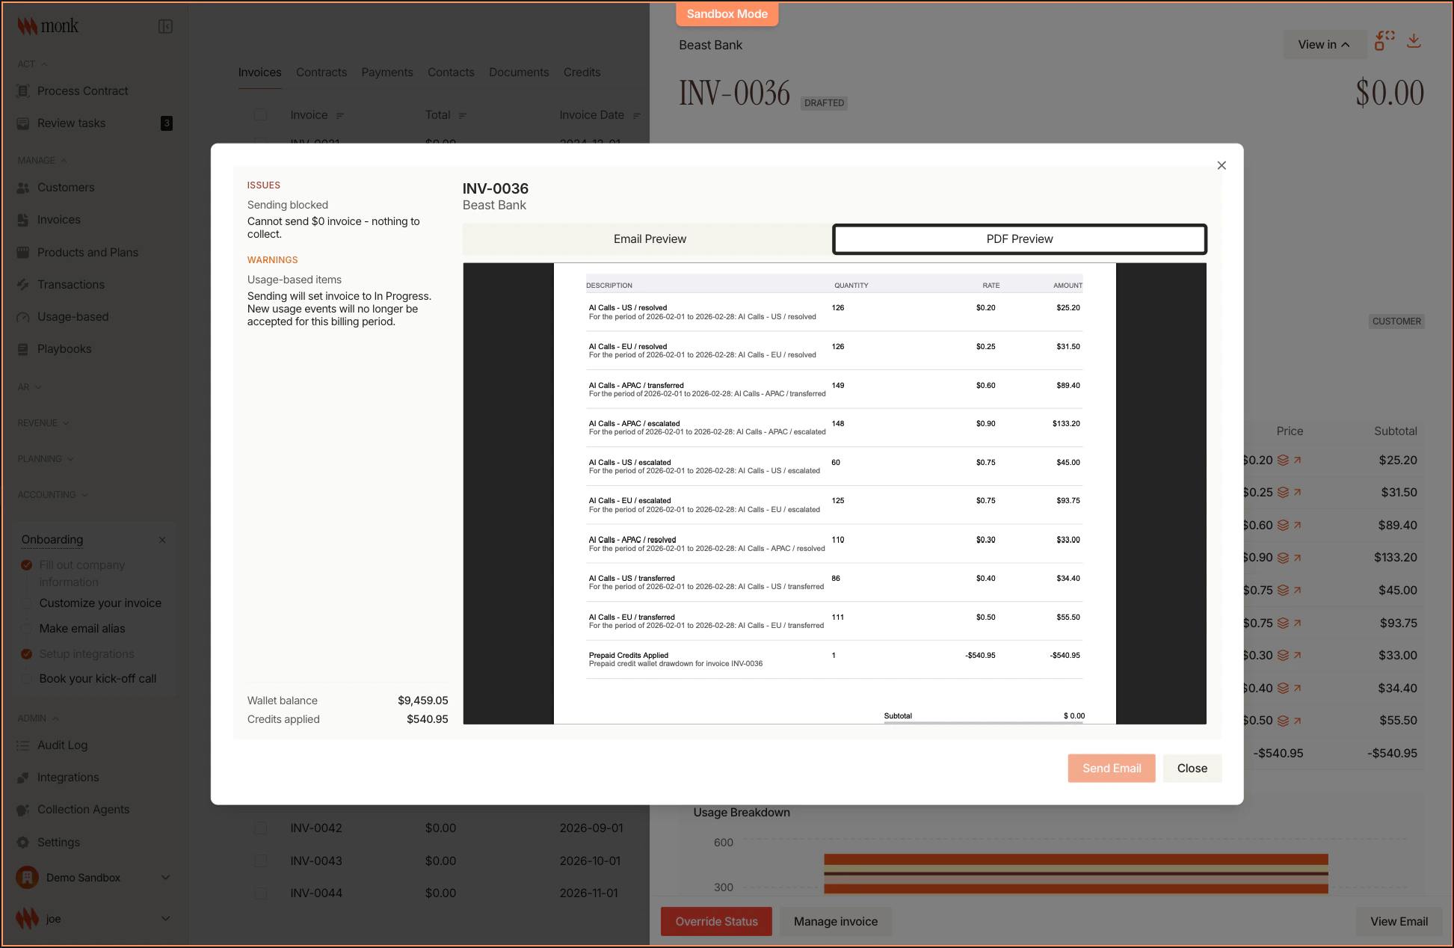Collapse the MANAGE sidebar section
The height and width of the screenshot is (948, 1454).
43,161
